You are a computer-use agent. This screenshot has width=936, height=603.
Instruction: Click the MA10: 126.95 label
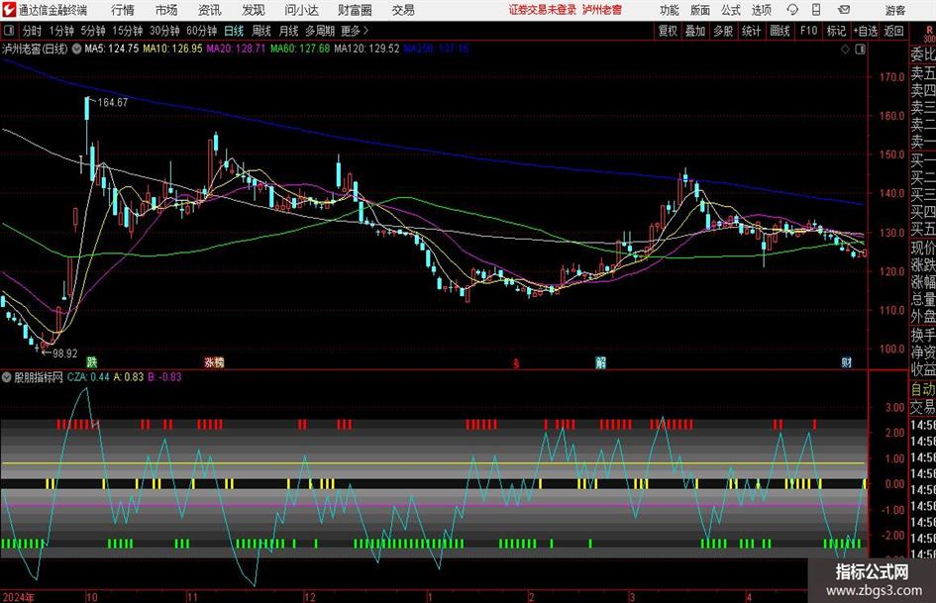pos(172,49)
